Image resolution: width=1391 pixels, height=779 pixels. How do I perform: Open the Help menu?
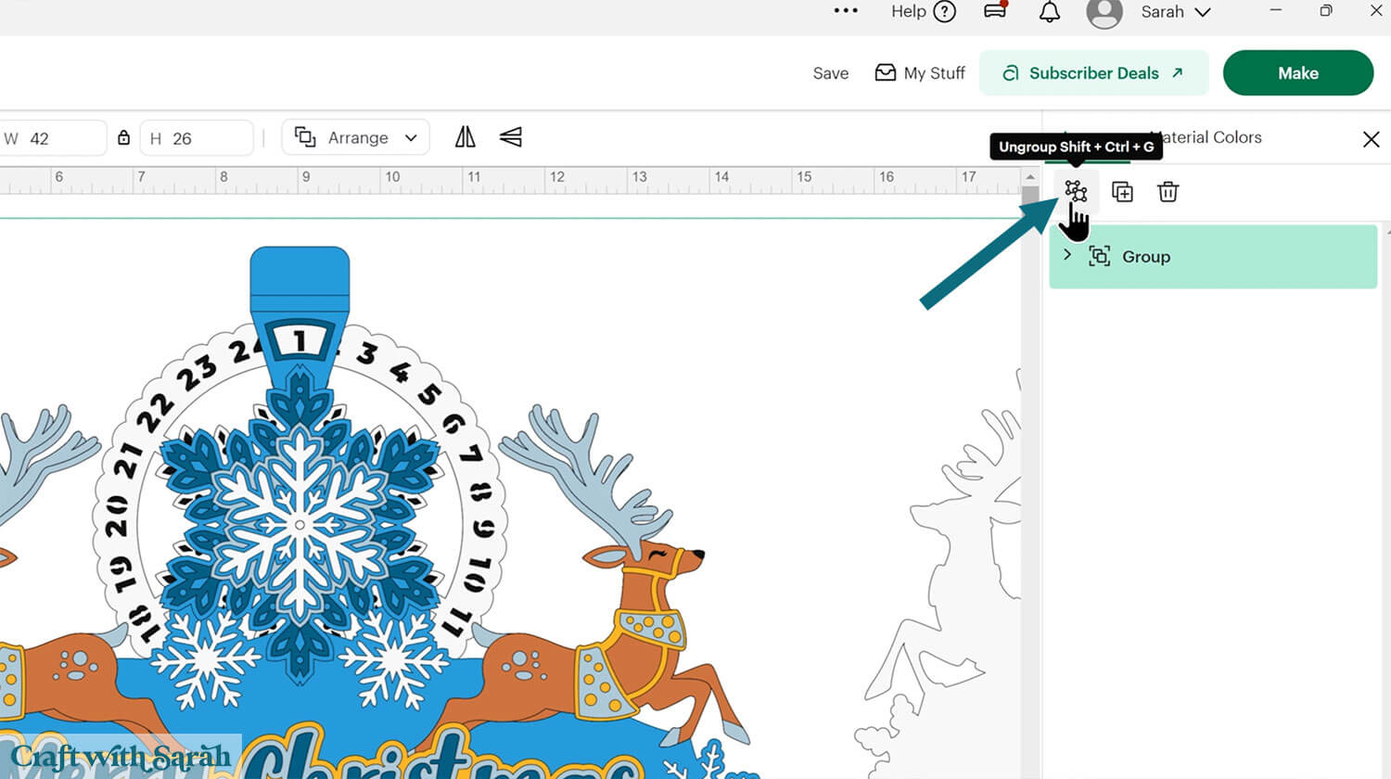pos(923,11)
